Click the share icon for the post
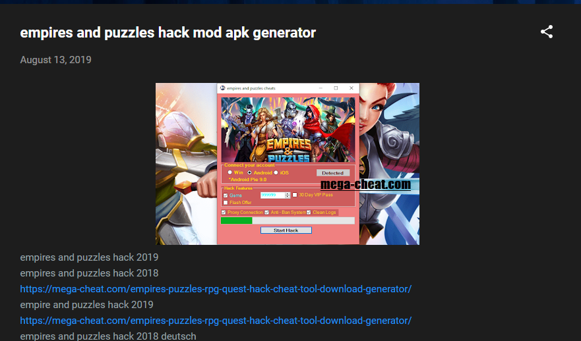The height and width of the screenshot is (341, 581). point(547,32)
